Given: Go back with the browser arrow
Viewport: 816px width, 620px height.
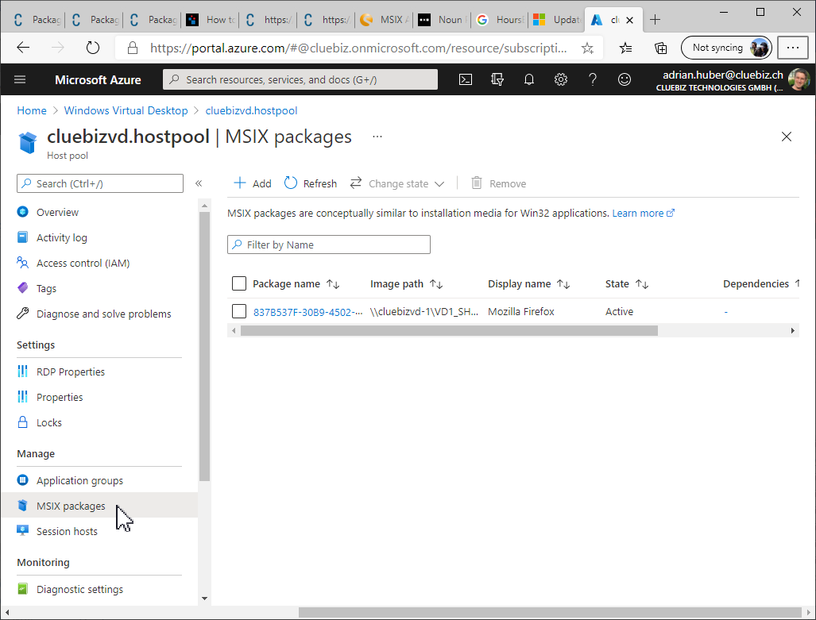Looking at the screenshot, I should click(23, 48).
